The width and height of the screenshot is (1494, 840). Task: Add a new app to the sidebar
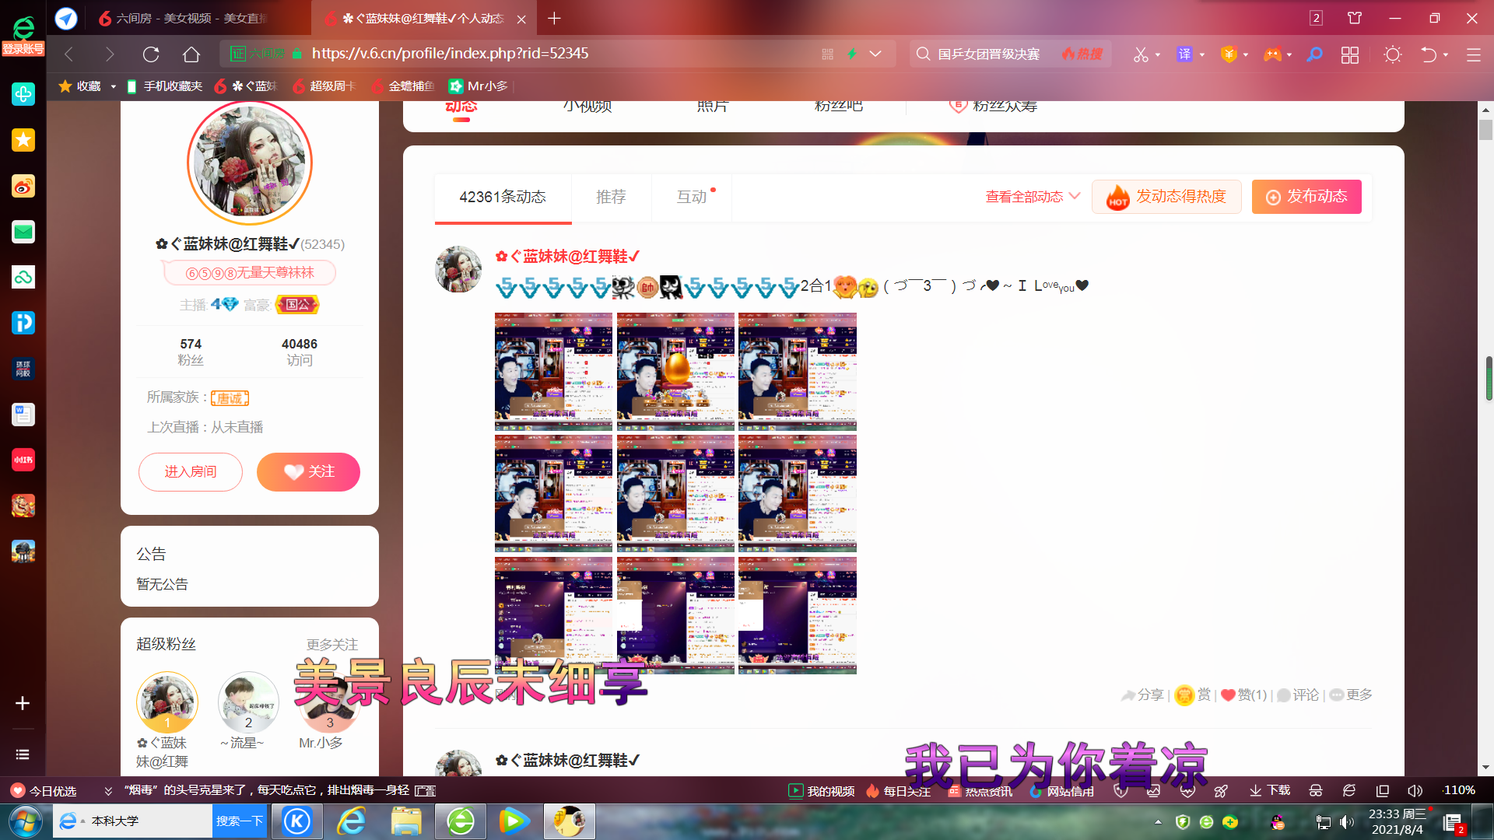[23, 703]
